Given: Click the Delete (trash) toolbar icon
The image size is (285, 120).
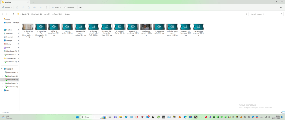Looking at the screenshot, I should point(46,7).
